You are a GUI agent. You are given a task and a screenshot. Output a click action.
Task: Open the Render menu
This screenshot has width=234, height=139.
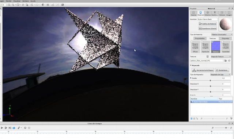pos(9,1)
